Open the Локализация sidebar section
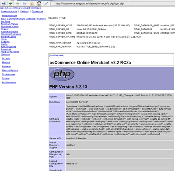The image size is (175, 171). (x=8, y=75)
